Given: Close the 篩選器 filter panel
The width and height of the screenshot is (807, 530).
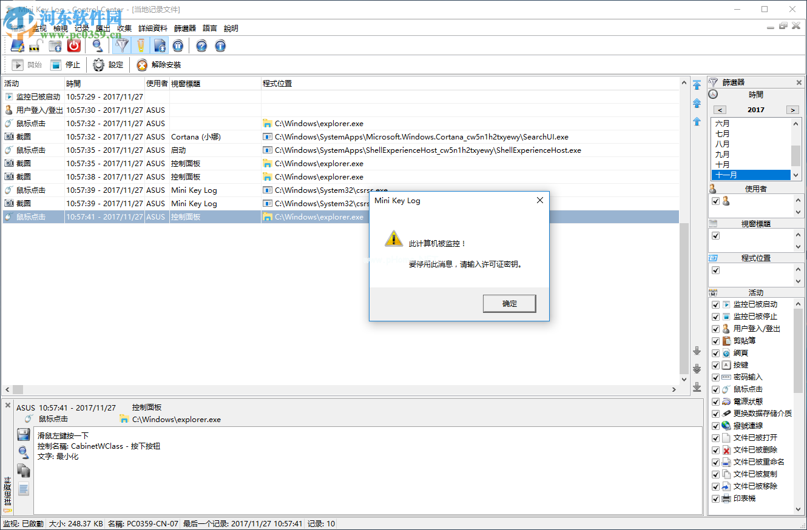Looking at the screenshot, I should tap(799, 82).
